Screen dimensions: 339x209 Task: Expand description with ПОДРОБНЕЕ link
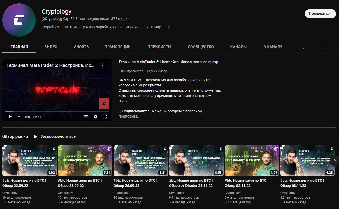[129, 117]
